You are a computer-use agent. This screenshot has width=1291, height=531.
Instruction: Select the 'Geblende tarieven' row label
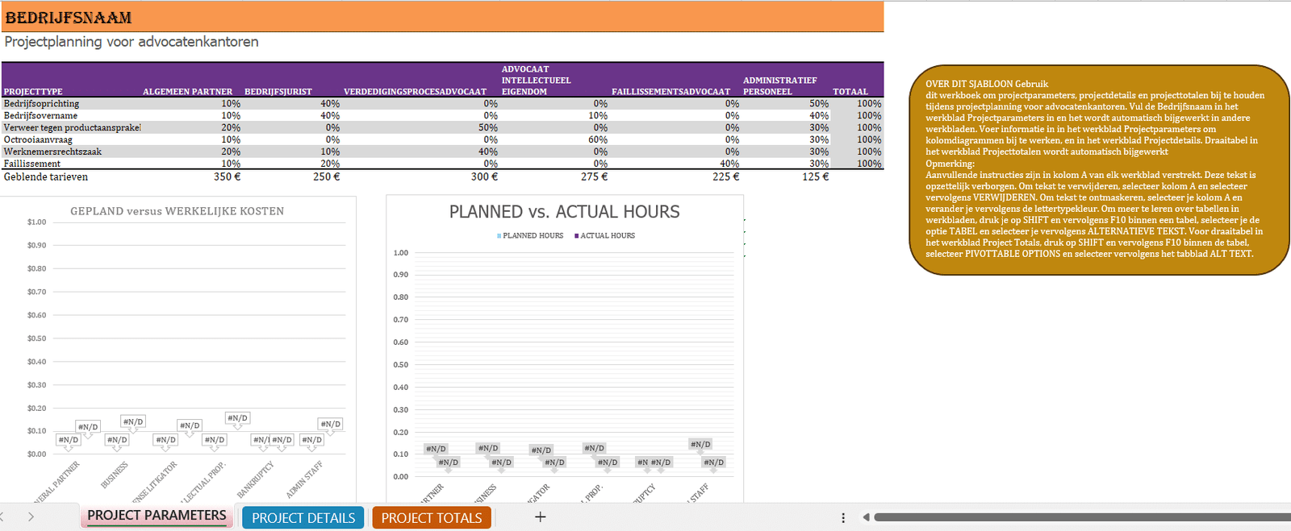pyautogui.click(x=46, y=176)
